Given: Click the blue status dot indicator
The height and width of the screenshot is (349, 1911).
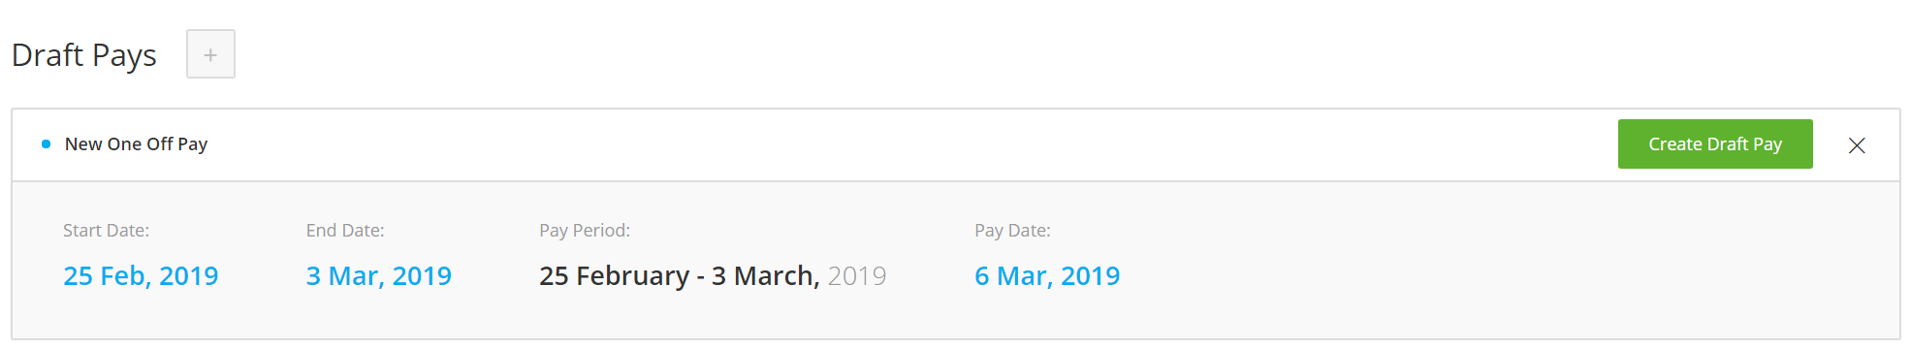Looking at the screenshot, I should coord(46,144).
